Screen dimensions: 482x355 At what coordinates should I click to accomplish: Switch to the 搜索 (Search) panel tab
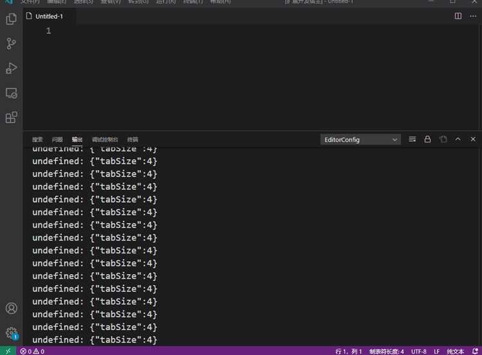[37, 139]
